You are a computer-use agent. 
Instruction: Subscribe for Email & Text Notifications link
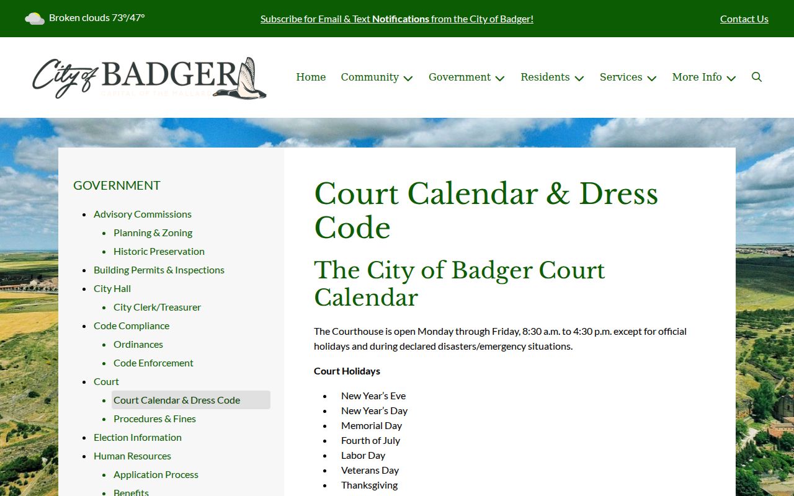click(397, 19)
